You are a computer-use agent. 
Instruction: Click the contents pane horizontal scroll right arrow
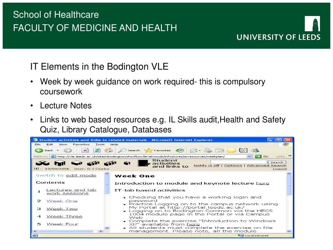click(x=101, y=231)
